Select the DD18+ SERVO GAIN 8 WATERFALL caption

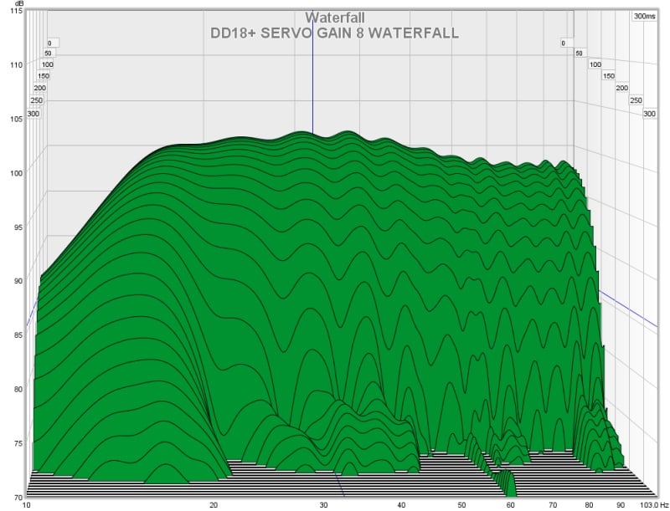[x=334, y=33]
